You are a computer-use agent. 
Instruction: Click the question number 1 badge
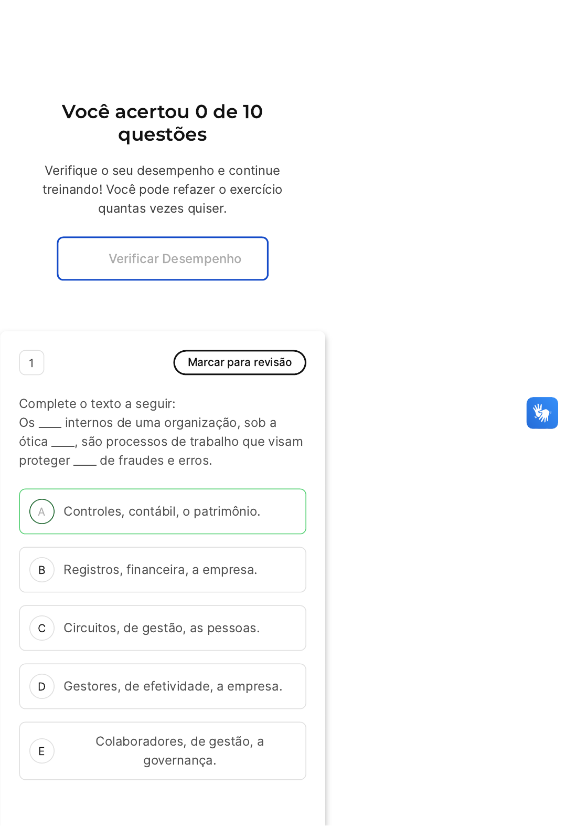[31, 363]
